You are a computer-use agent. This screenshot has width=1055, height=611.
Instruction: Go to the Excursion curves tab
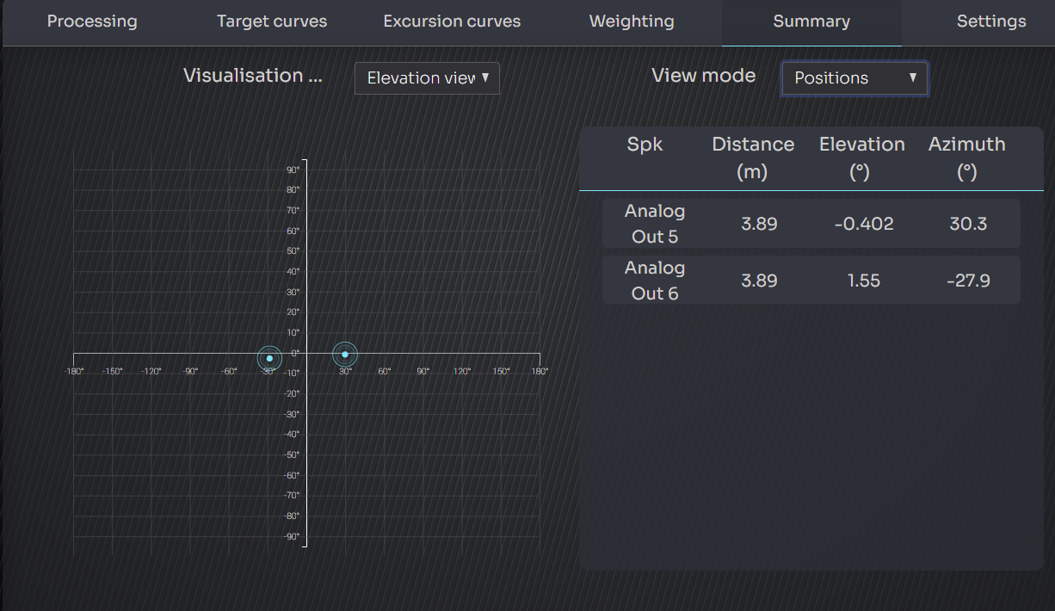tap(452, 22)
